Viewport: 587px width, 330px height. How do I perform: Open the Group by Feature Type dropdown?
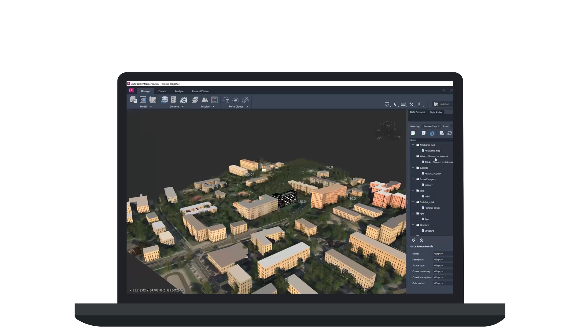coord(431,127)
